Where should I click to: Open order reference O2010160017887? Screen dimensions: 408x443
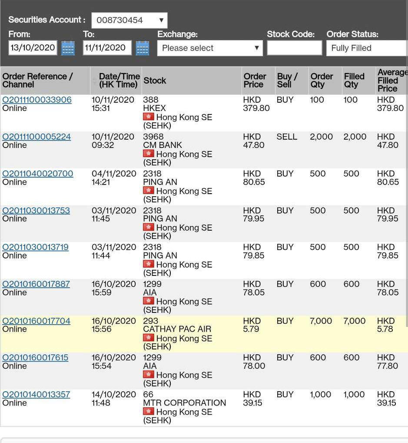tap(36, 284)
